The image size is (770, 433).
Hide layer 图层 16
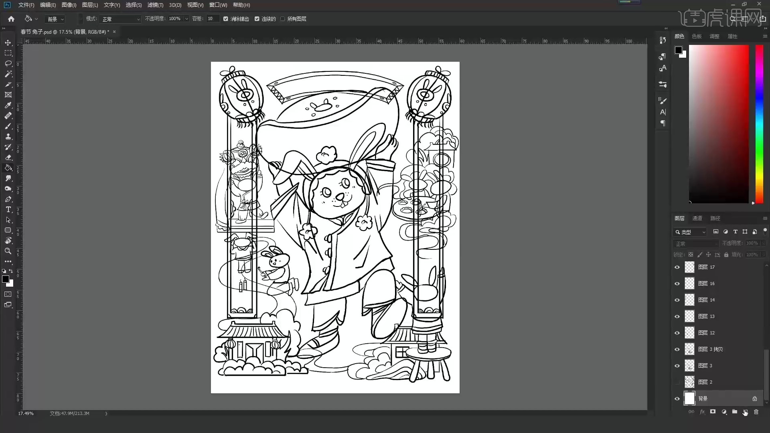tap(677, 283)
